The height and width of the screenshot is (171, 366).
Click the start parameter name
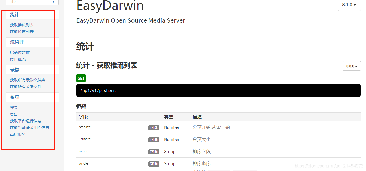[x=85, y=127]
